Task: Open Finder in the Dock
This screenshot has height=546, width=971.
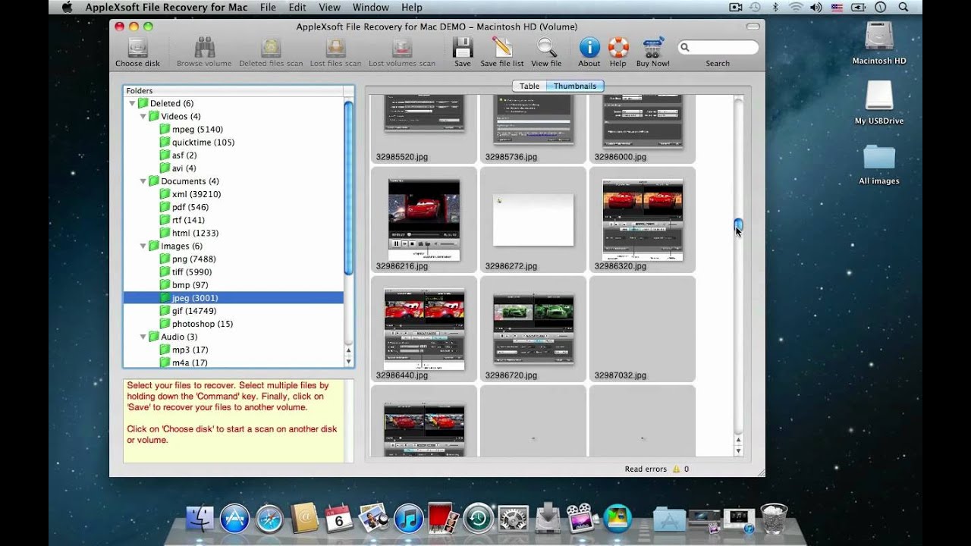Action: point(200,519)
